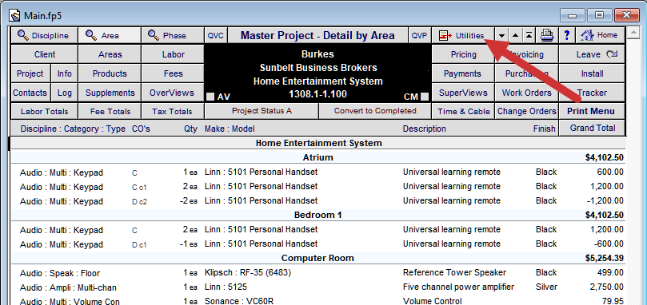Image resolution: width=647 pixels, height=305 pixels.
Task: Open the Log section
Action: click(x=64, y=93)
